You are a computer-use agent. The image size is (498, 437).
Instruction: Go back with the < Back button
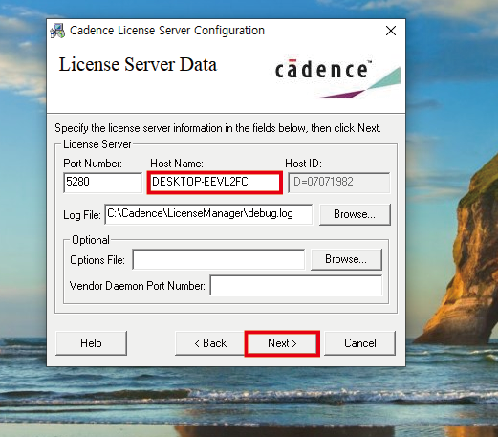click(210, 343)
